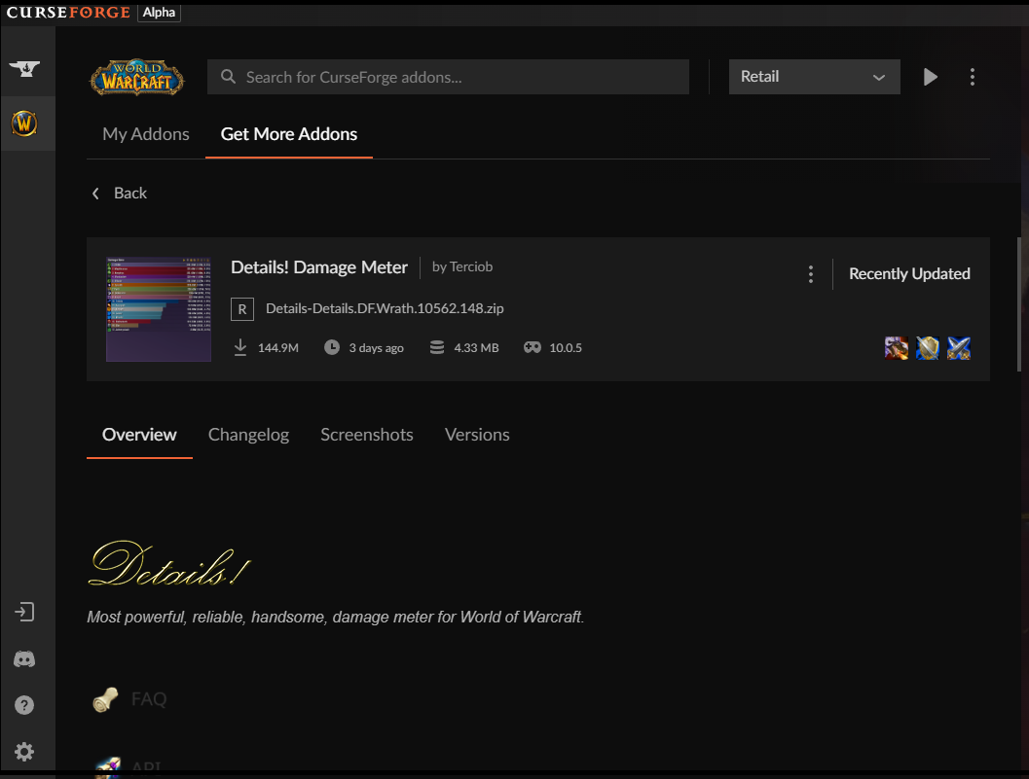Open the Details! addon thumbnail image
The height and width of the screenshot is (779, 1029).
click(159, 309)
